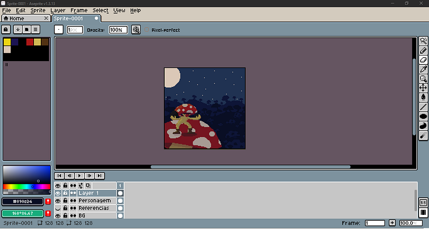429x229 pixels.
Task: Open the ink type button
Action: tap(136, 29)
